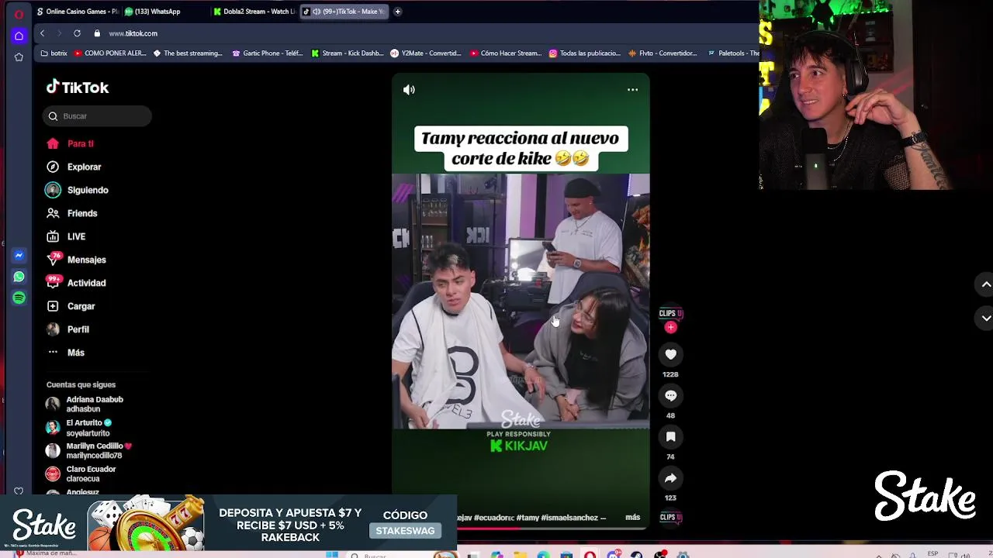Open Flvto Convertidor bookmark
Image resolution: width=993 pixels, height=558 pixels.
663,53
